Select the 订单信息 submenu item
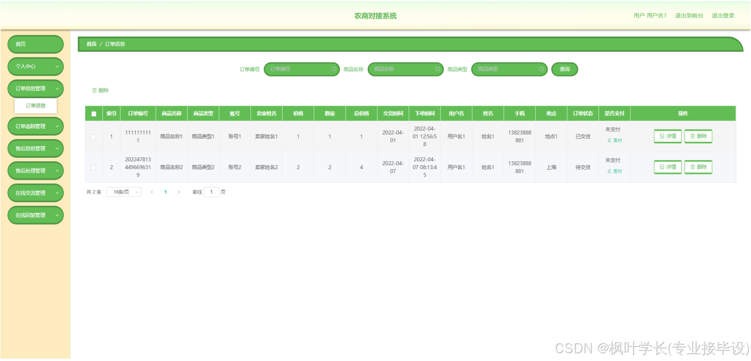This screenshot has width=751, height=361. [36, 106]
